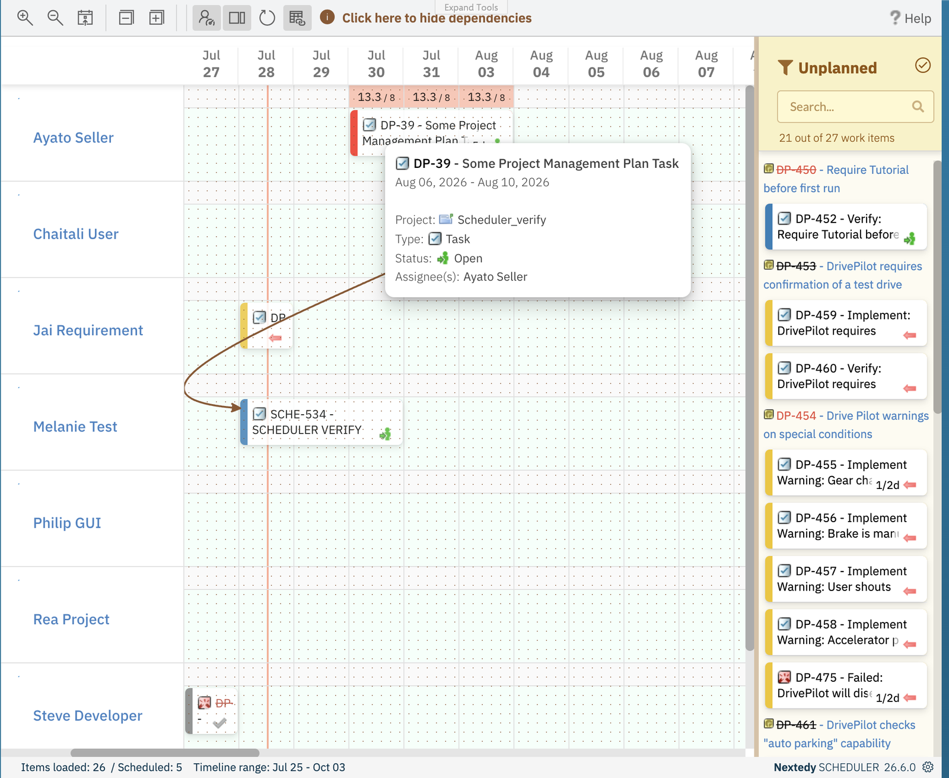Click red arrow icon on DP-456 card
This screenshot has height=778, width=949.
pyautogui.click(x=910, y=538)
